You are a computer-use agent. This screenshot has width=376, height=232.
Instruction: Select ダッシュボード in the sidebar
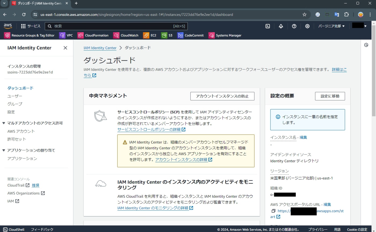click(x=20, y=88)
